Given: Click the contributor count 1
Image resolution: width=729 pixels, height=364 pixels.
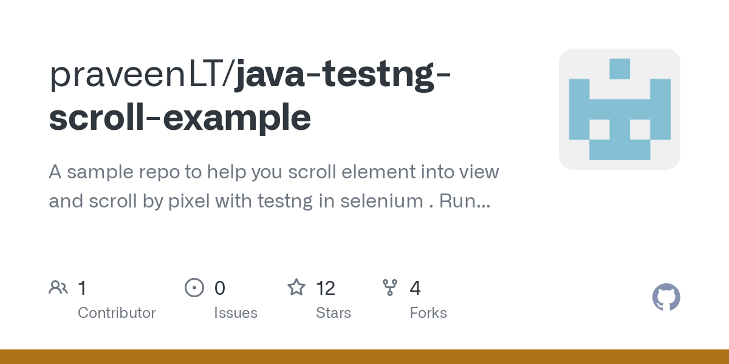Looking at the screenshot, I should 82,288.
